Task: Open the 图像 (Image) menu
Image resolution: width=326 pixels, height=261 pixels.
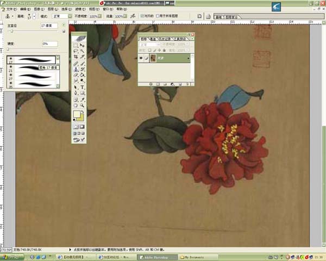Action: coord(39,9)
